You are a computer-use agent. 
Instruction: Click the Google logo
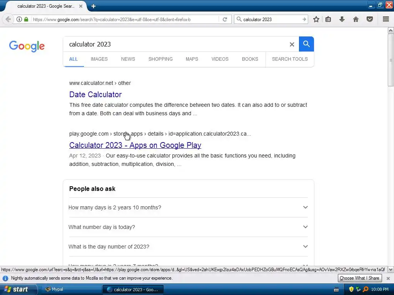27,46
